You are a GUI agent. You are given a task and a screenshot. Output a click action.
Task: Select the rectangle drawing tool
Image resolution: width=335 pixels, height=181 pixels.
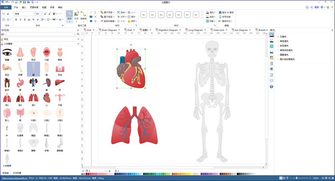(x=91, y=17)
